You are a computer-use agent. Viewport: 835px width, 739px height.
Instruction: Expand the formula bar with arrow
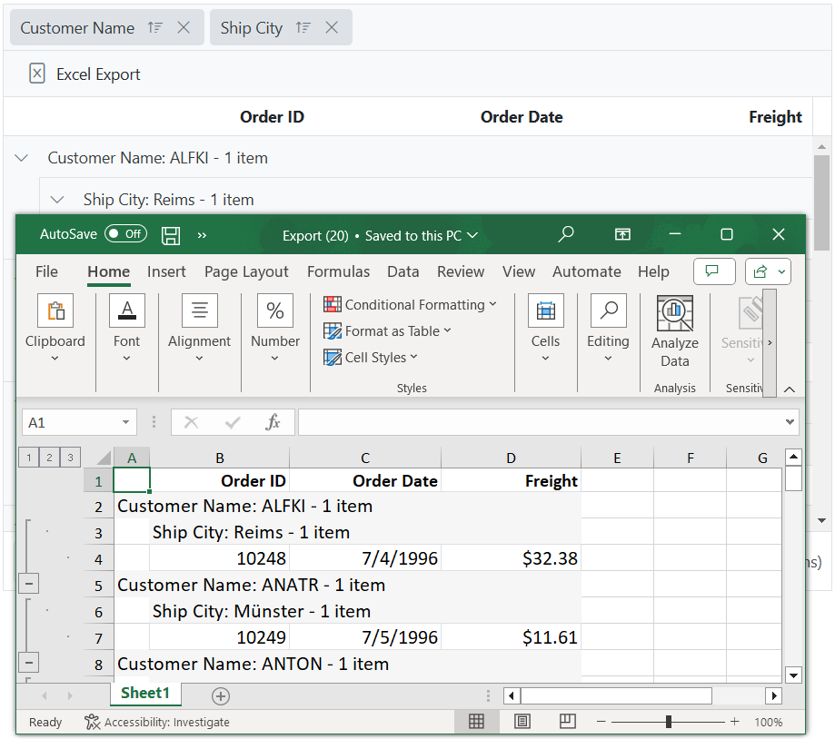[790, 422]
